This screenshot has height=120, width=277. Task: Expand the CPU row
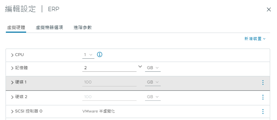click(12, 55)
